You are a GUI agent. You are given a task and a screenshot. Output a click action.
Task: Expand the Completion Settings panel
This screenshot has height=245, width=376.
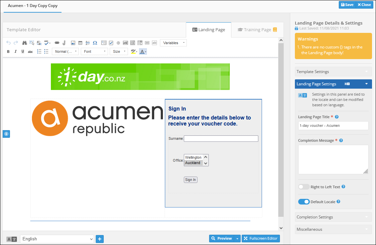[333, 217]
